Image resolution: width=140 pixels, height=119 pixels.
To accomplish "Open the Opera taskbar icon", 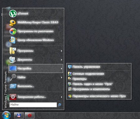I will tap(30, 115).
